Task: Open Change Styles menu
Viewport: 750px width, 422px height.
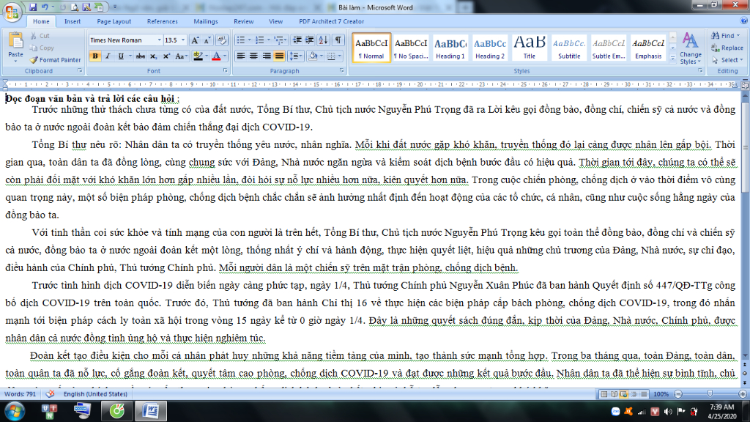Action: point(690,48)
